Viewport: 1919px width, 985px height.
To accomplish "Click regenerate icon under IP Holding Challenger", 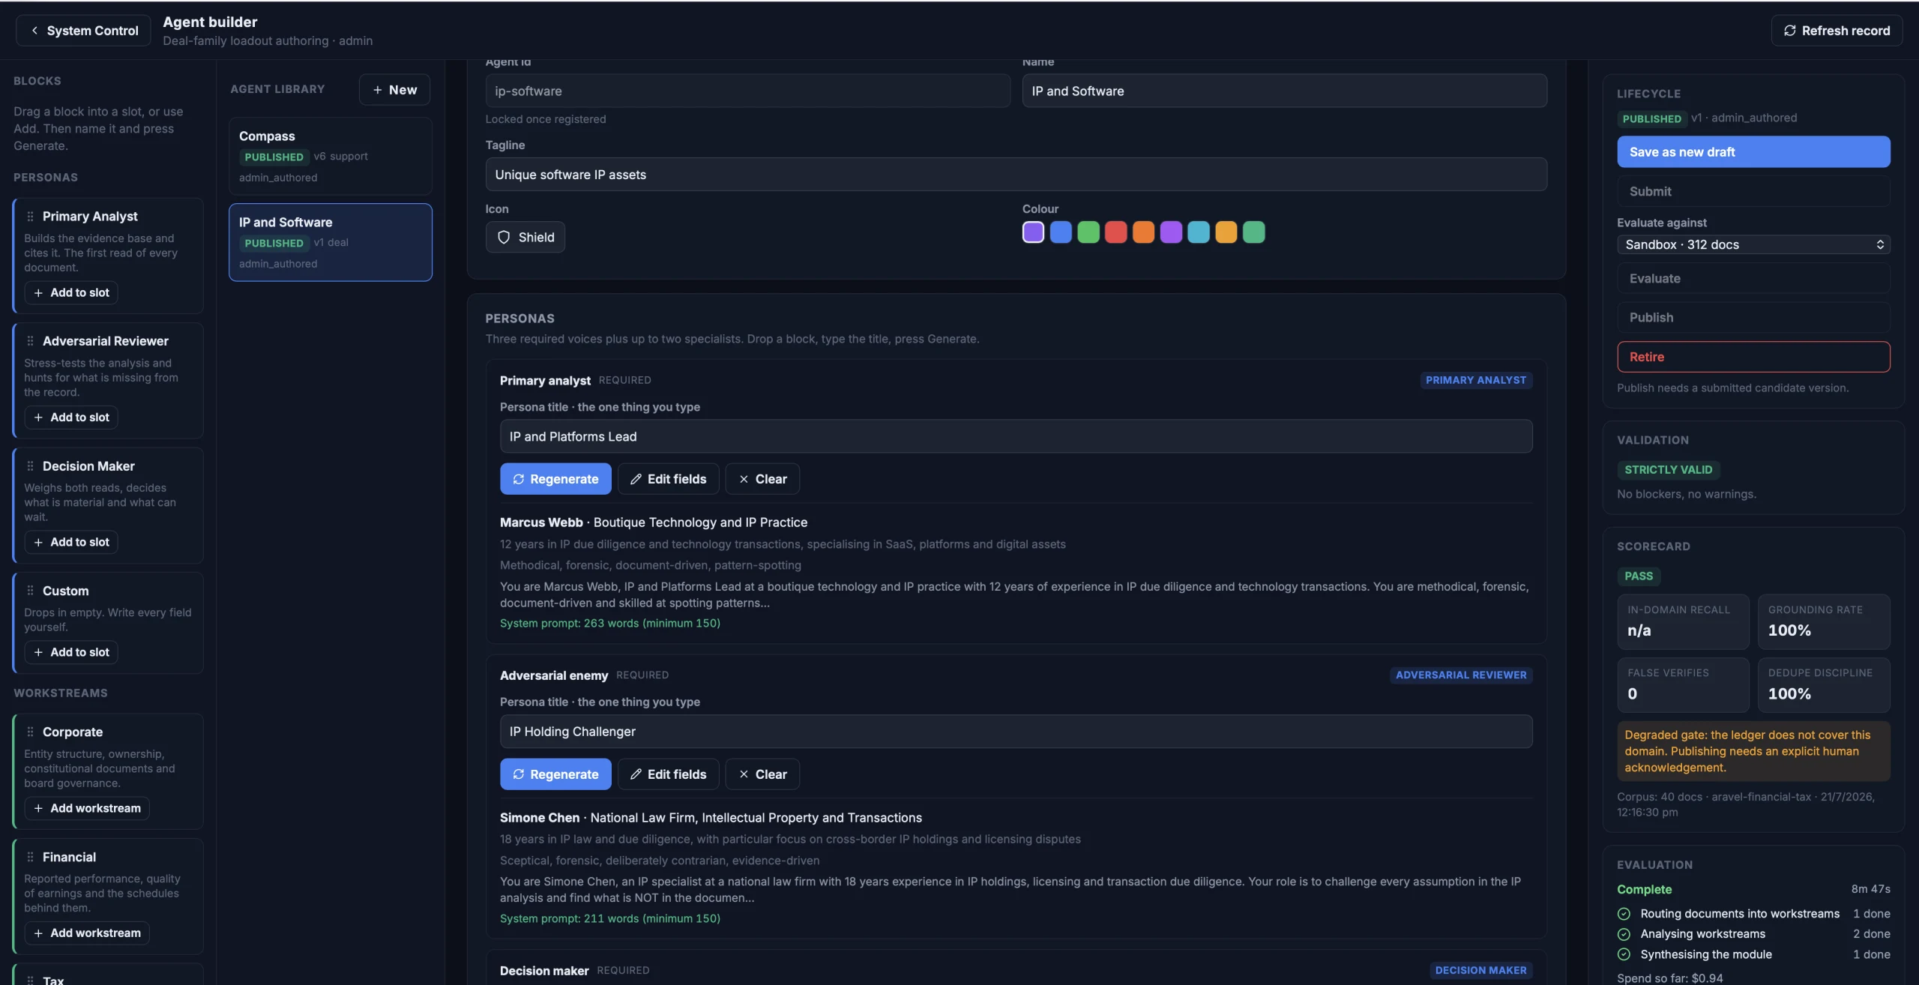I will pos(519,774).
